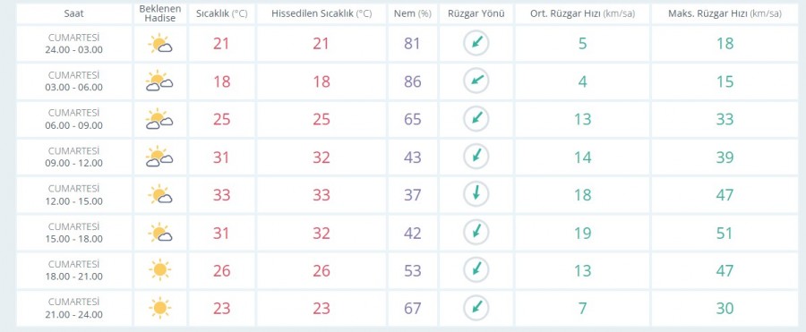The height and width of the screenshot is (332, 806).
Task: Click wind direction arrow for 24.00 - 03.00
Action: tap(476, 43)
